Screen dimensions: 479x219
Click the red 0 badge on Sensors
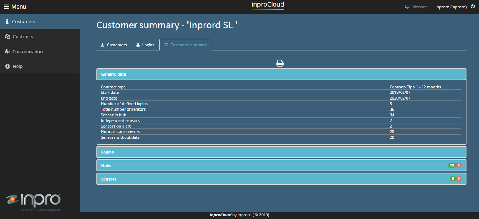[459, 178]
